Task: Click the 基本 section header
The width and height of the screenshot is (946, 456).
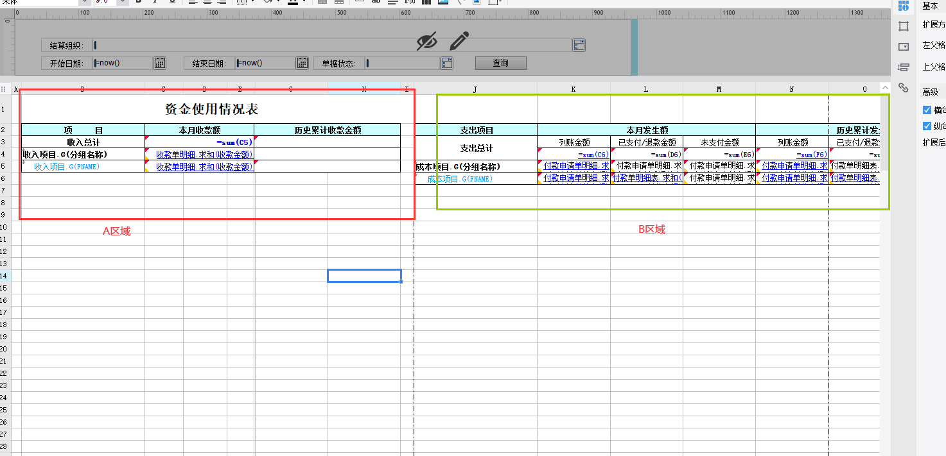Action: click(x=930, y=6)
